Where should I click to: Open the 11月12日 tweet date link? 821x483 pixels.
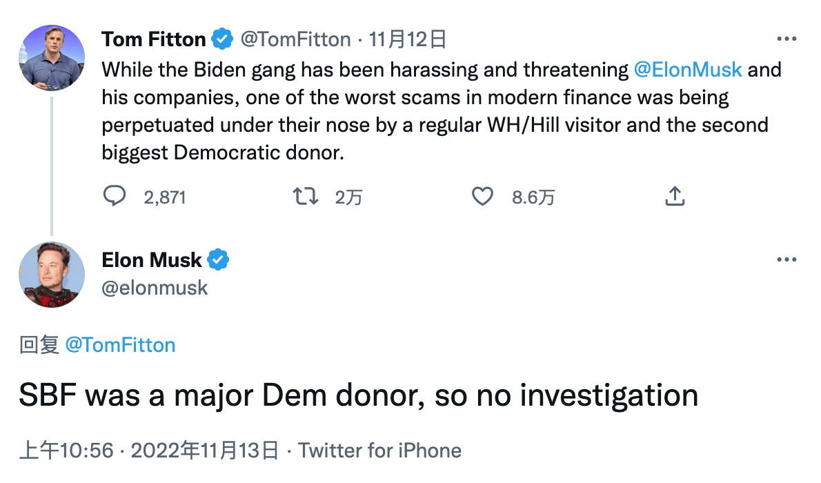(408, 39)
